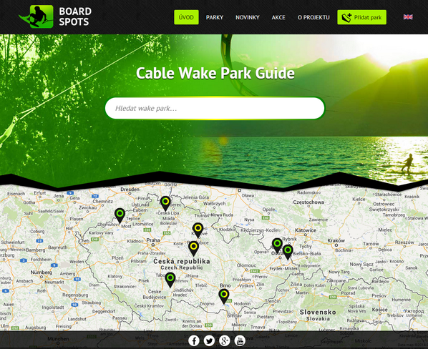
Task: Select the map pin near Most
Action: (x=120, y=215)
